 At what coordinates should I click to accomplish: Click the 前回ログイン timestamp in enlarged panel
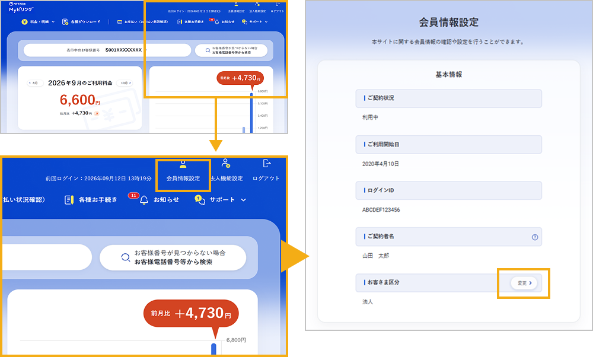(98, 179)
